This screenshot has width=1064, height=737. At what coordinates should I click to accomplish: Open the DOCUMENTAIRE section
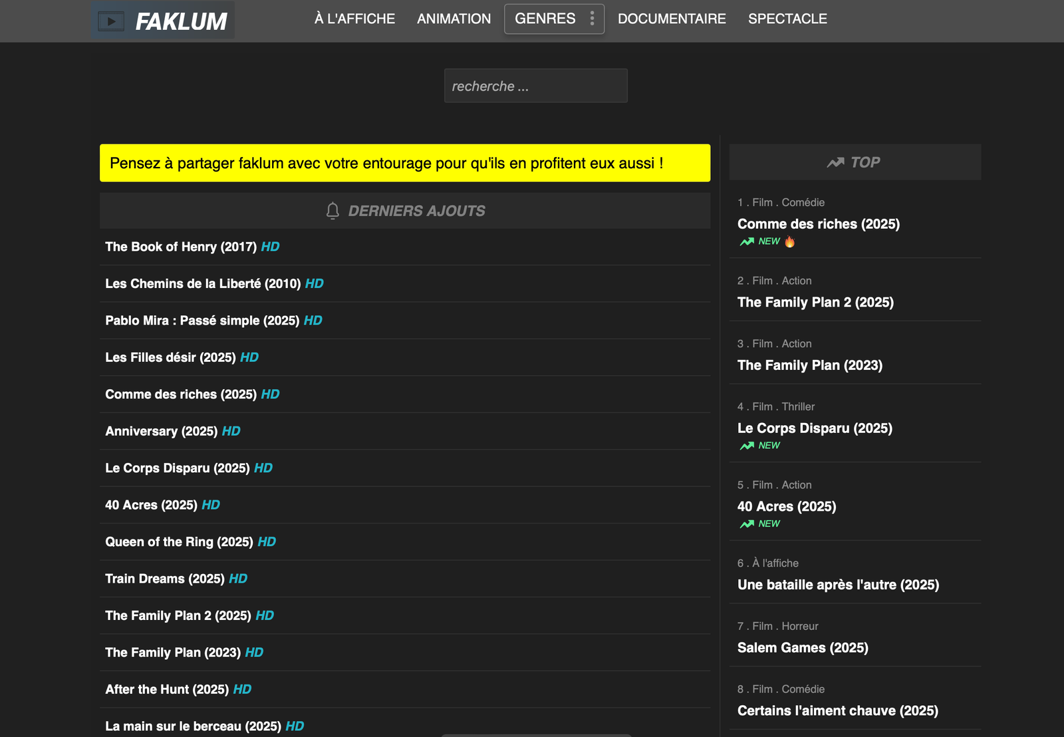[x=672, y=19]
